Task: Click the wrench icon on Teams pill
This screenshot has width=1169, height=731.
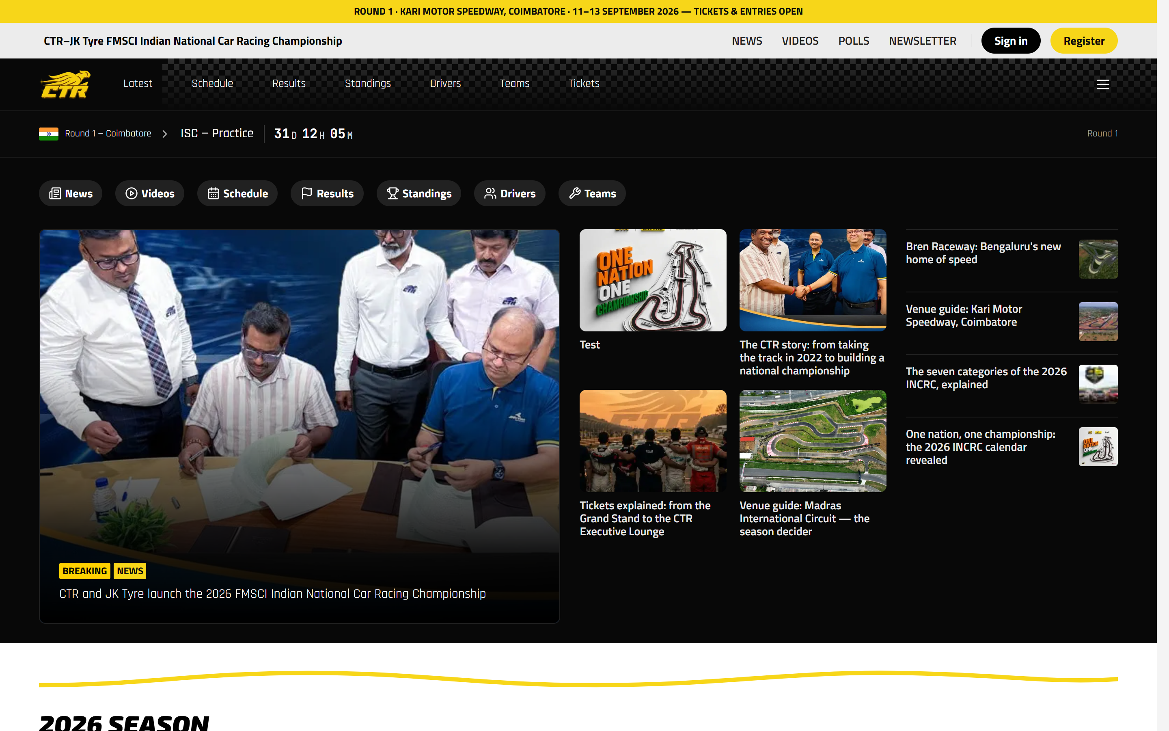Action: (574, 193)
